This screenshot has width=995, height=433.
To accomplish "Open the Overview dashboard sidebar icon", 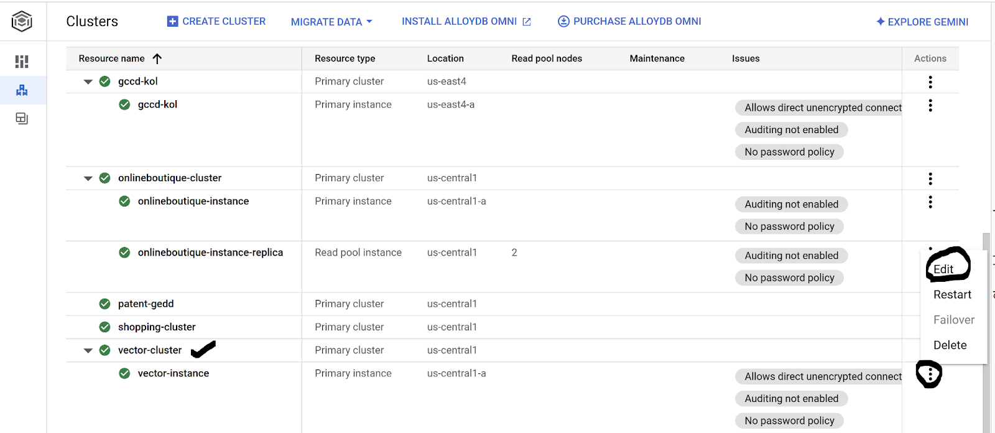I will (x=22, y=62).
